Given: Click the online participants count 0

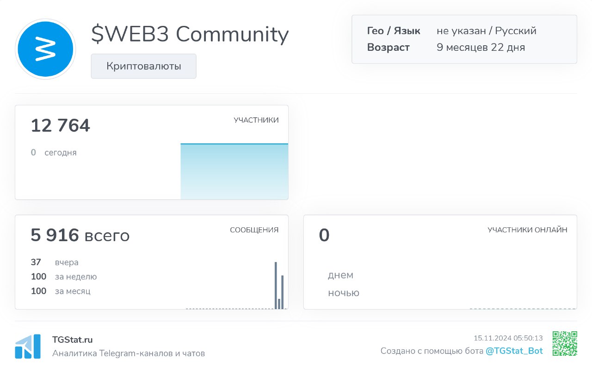Looking at the screenshot, I should point(324,235).
